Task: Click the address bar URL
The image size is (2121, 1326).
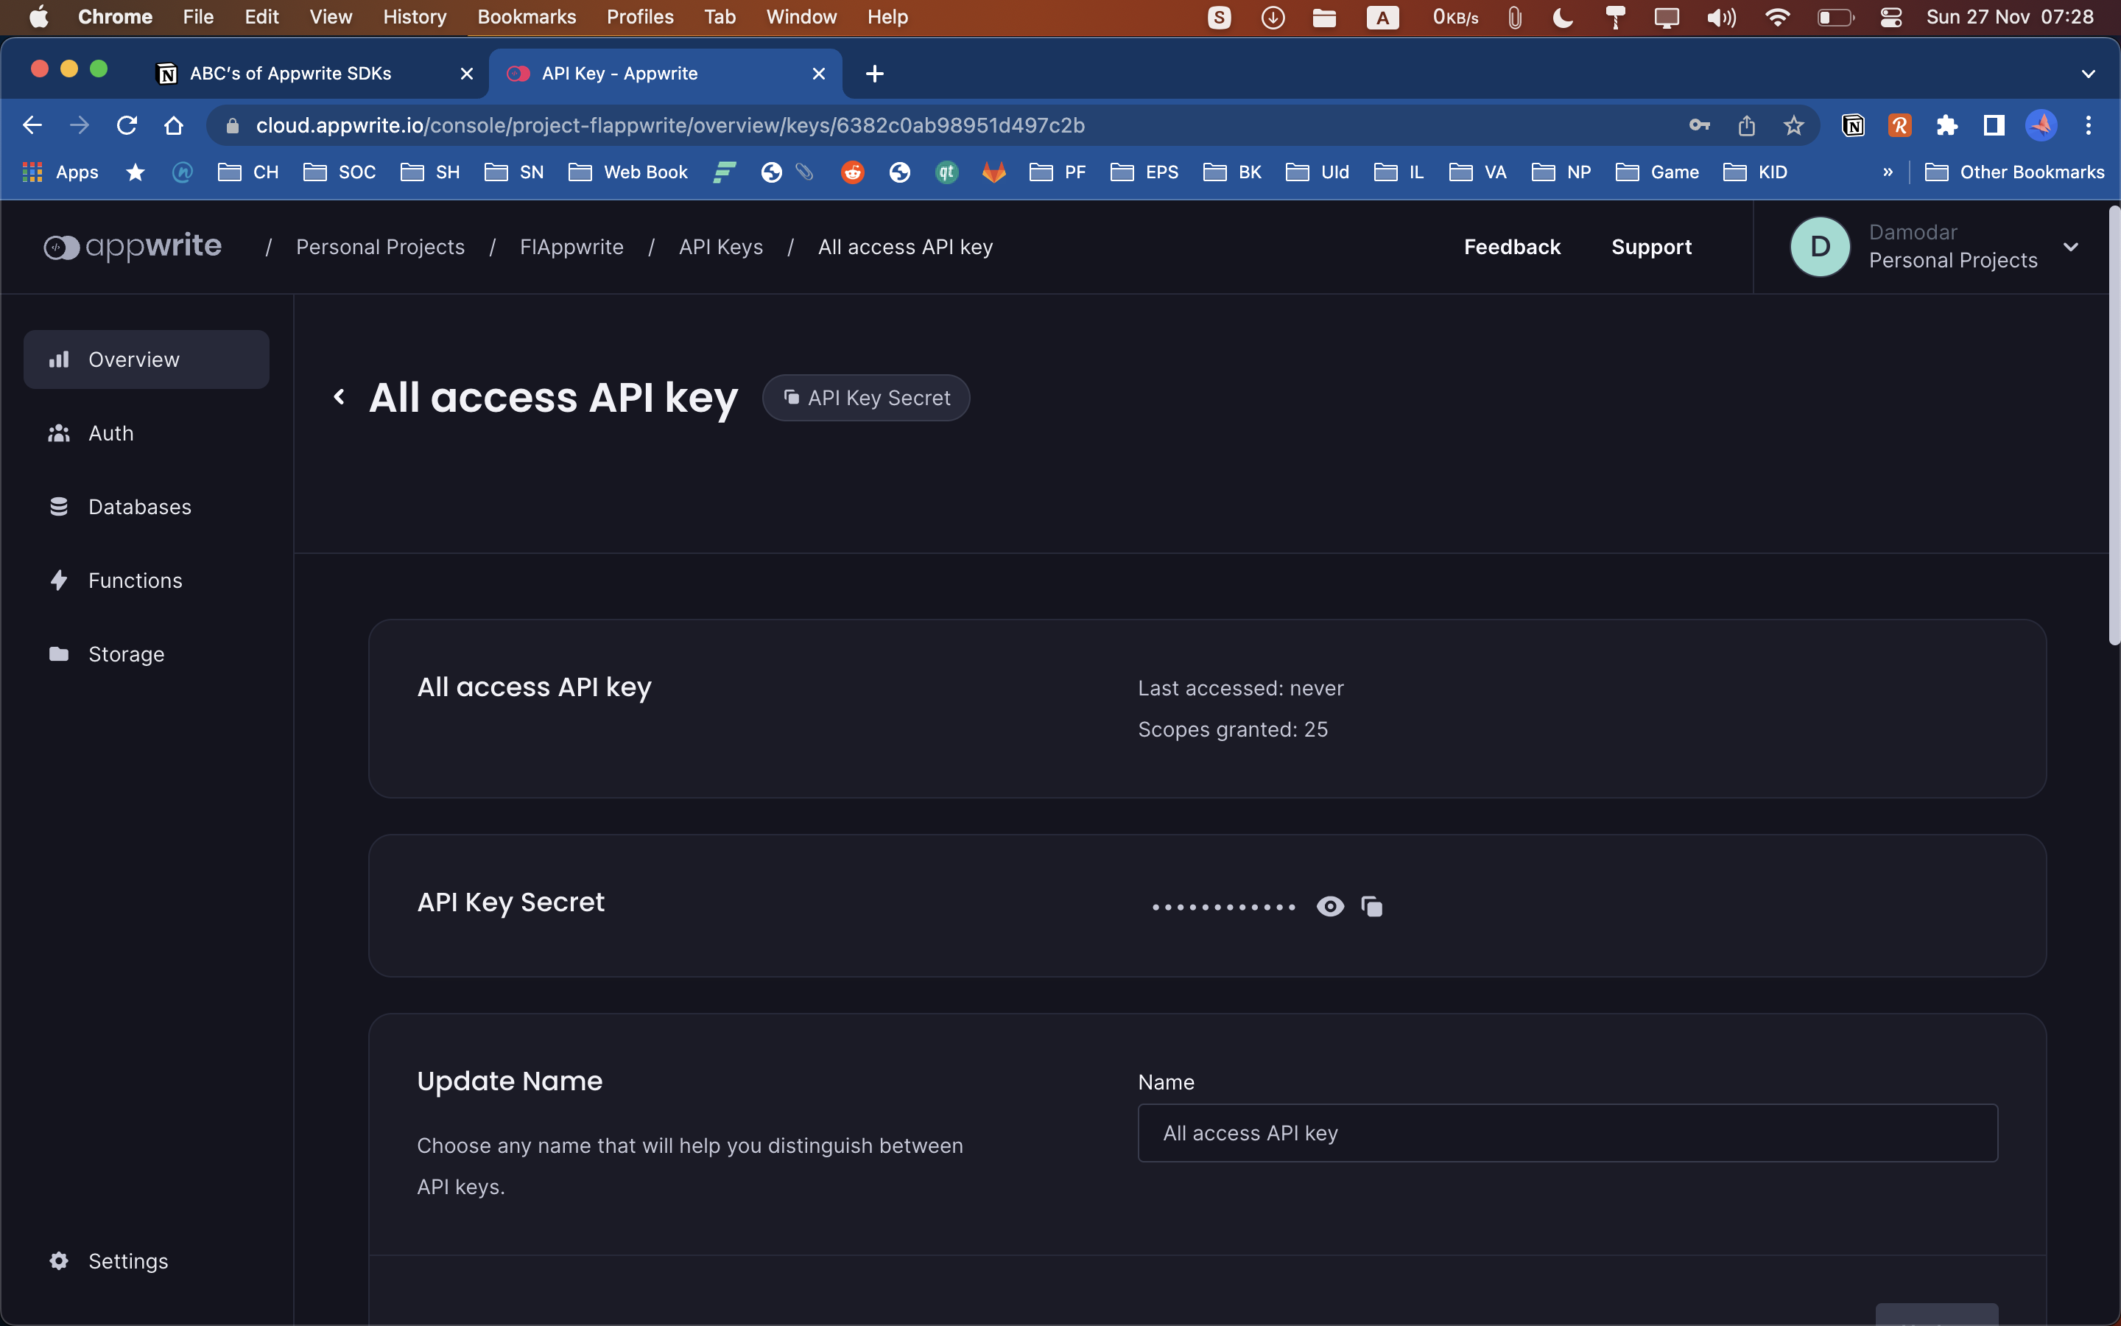Action: 670,125
